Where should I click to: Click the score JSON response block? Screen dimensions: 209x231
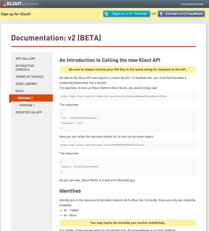128,167
